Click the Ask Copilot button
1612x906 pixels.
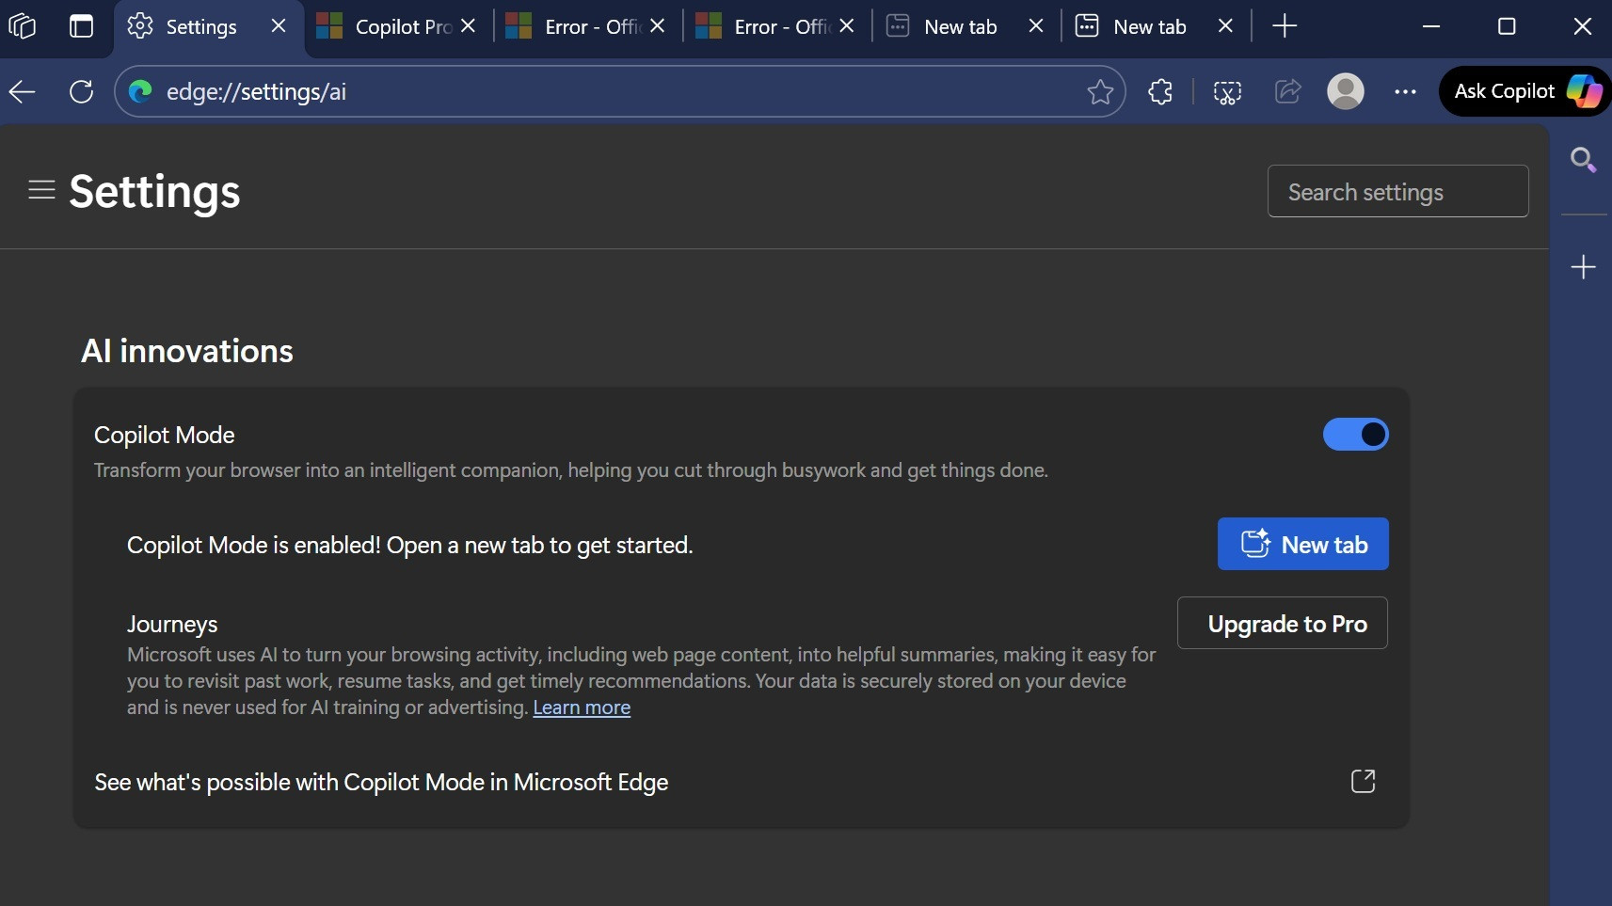1526,91
